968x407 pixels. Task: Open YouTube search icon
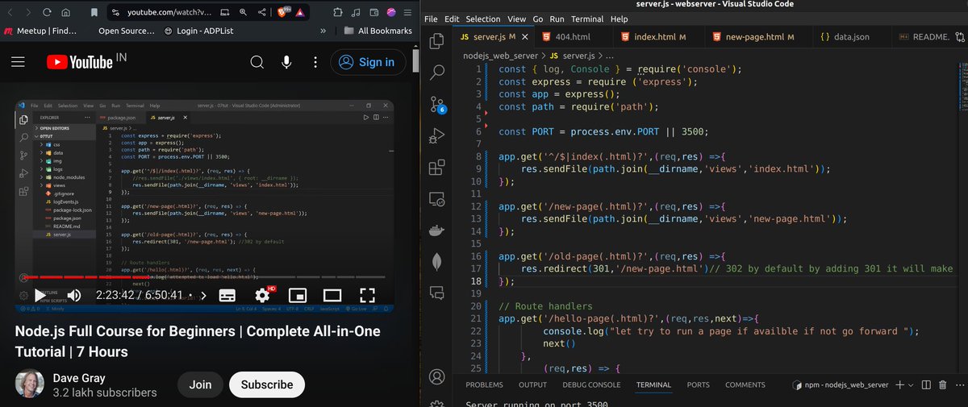click(257, 62)
